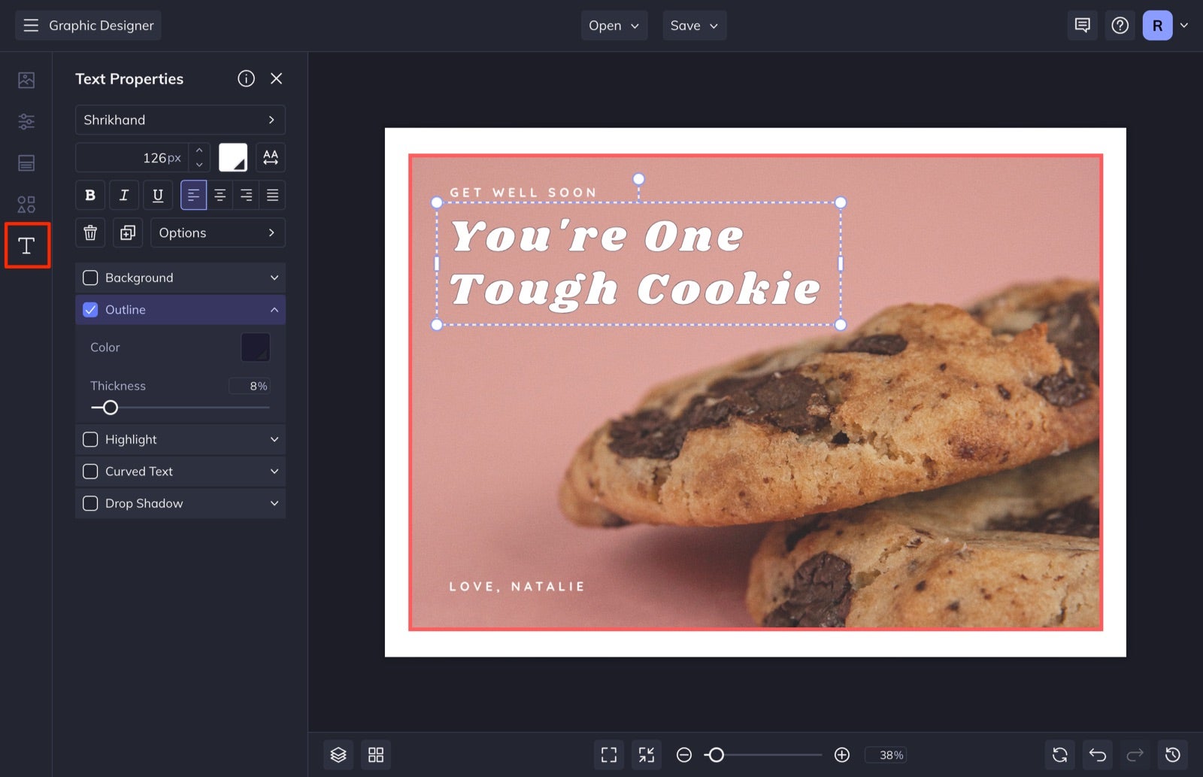
Task: Duplicate the text with the copy icon
Action: pyautogui.click(x=128, y=233)
